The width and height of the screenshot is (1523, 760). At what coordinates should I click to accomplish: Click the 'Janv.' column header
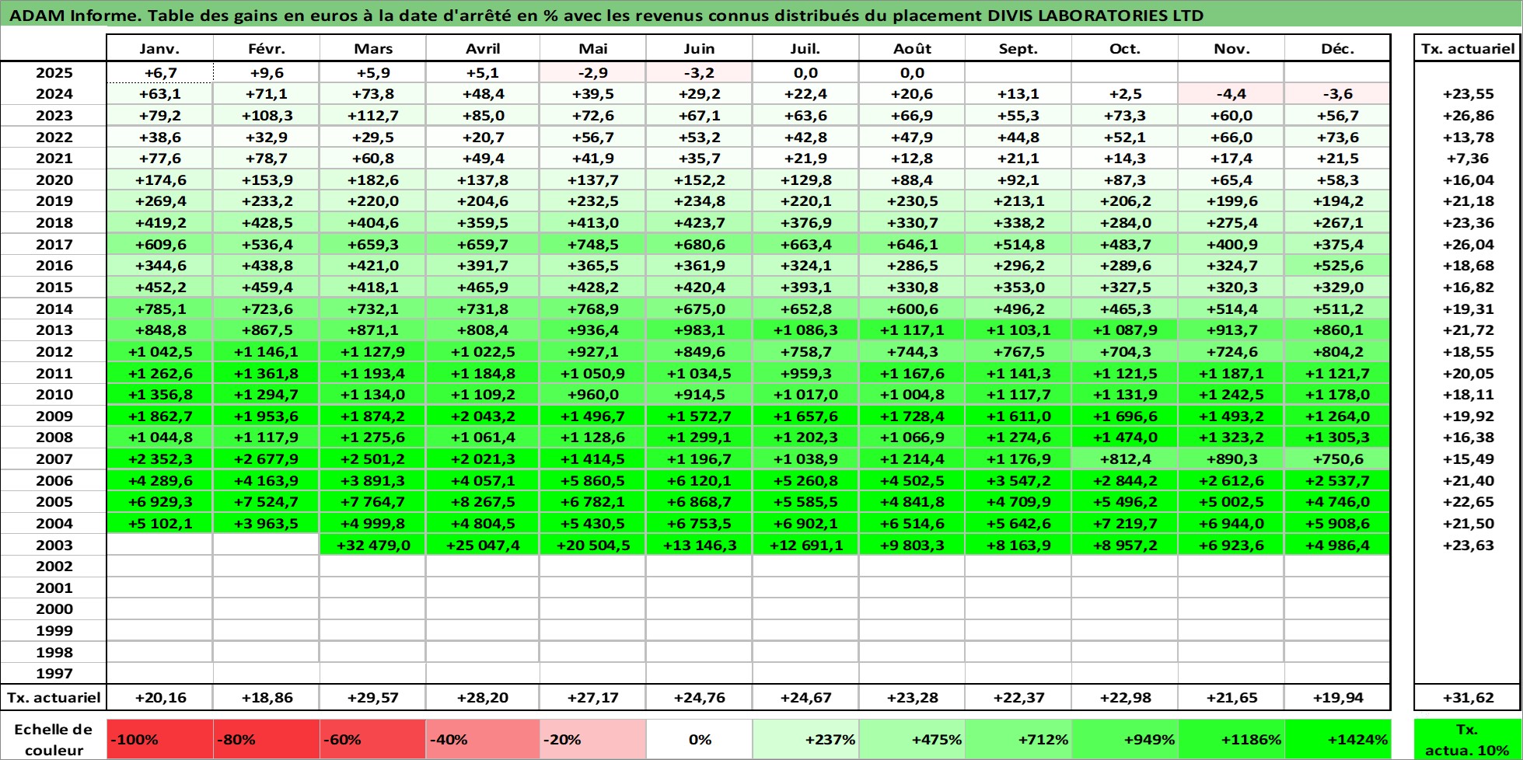[x=159, y=48]
